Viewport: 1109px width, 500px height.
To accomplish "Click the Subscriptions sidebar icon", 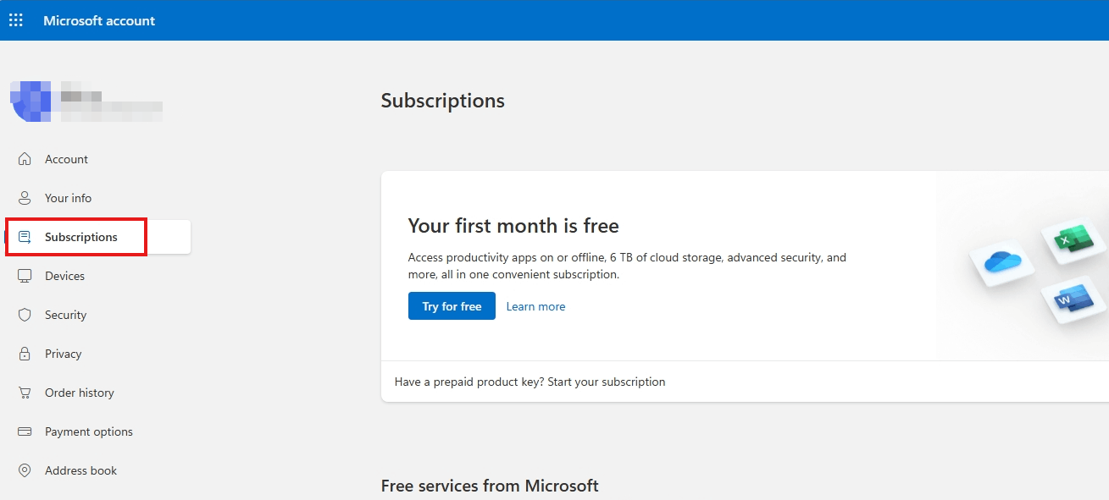I will coord(25,237).
